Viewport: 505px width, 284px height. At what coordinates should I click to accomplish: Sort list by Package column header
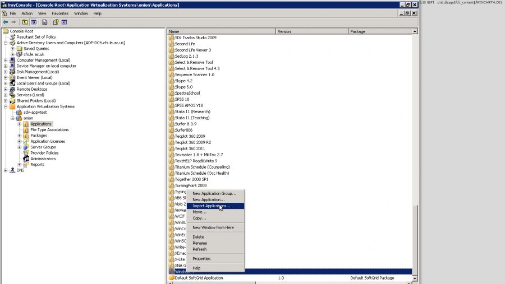click(380, 31)
